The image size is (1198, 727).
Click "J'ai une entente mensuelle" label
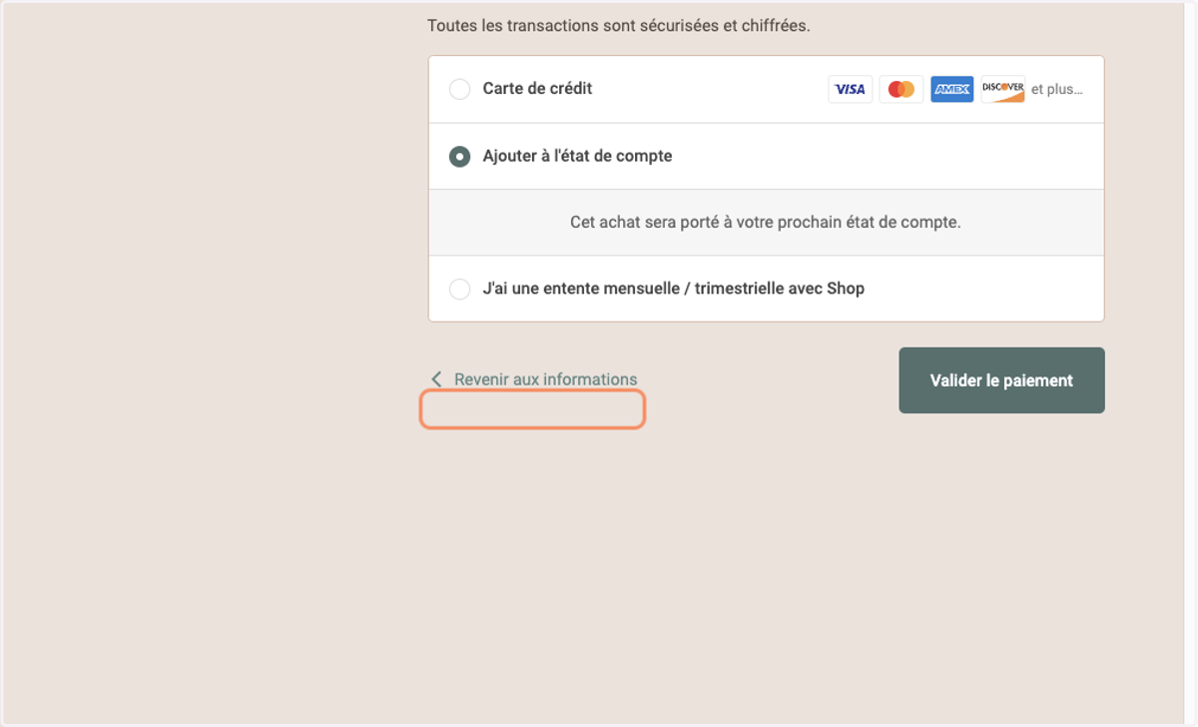(x=674, y=289)
